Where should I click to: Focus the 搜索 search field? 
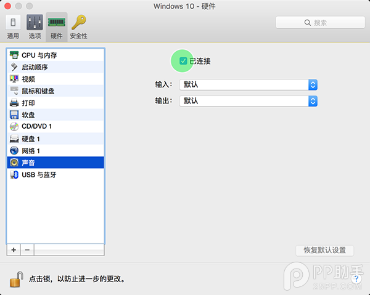[x=320, y=23]
